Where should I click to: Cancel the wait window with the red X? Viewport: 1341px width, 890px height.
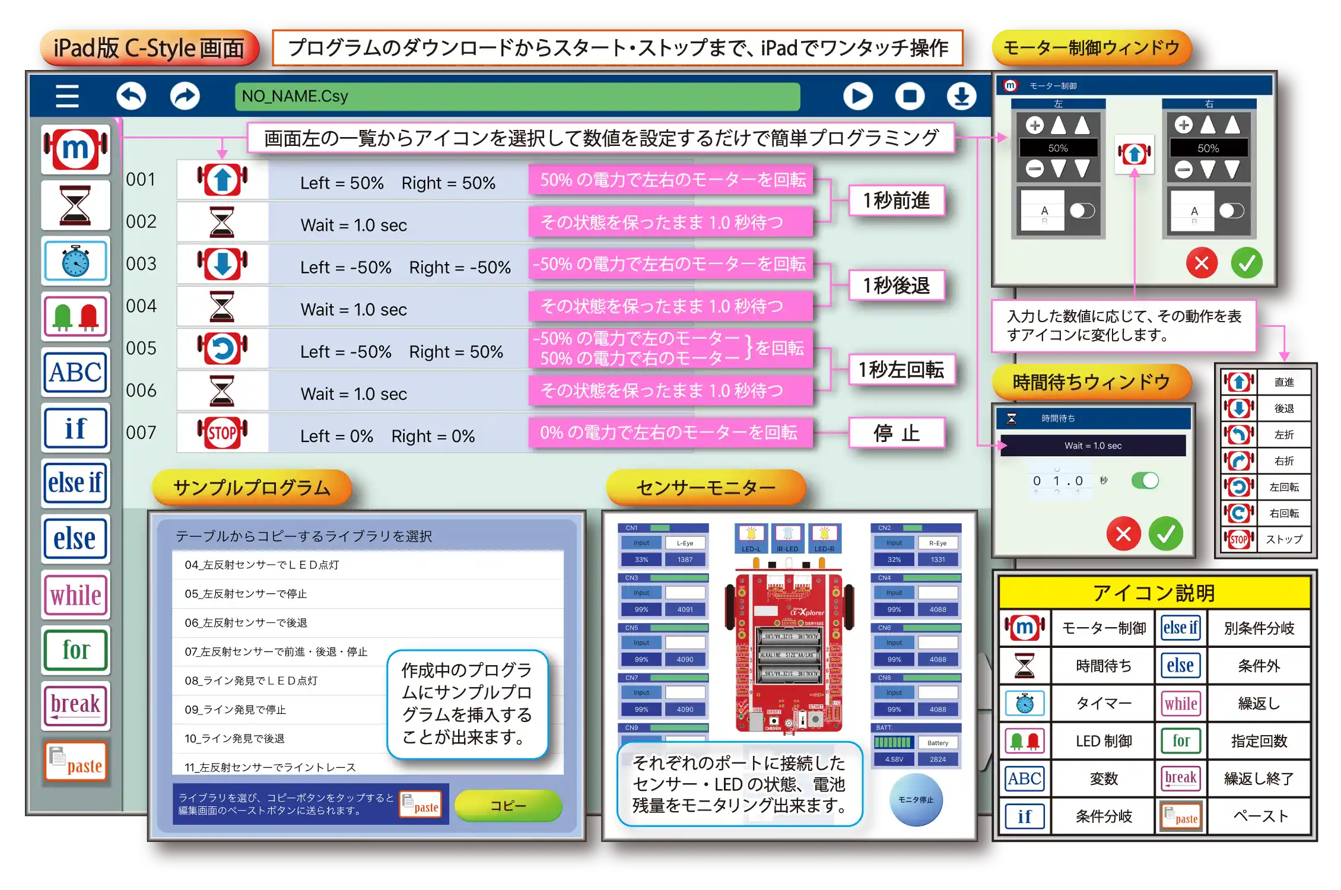point(1123,534)
